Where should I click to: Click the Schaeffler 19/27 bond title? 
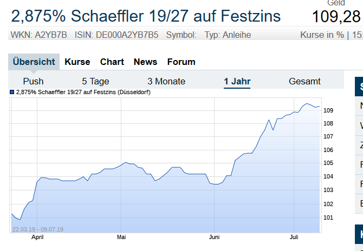(x=146, y=16)
